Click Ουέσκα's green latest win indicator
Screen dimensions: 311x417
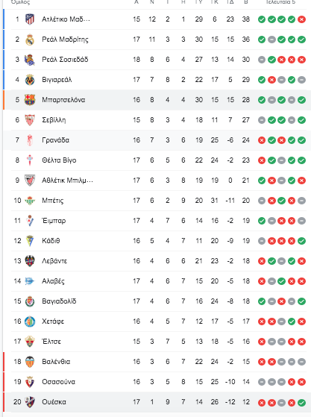301,403
